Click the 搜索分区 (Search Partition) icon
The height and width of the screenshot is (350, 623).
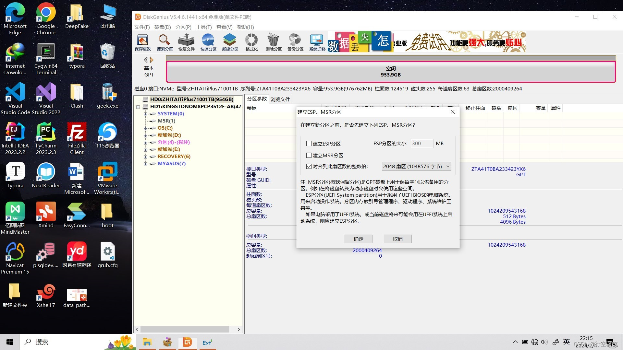(164, 41)
